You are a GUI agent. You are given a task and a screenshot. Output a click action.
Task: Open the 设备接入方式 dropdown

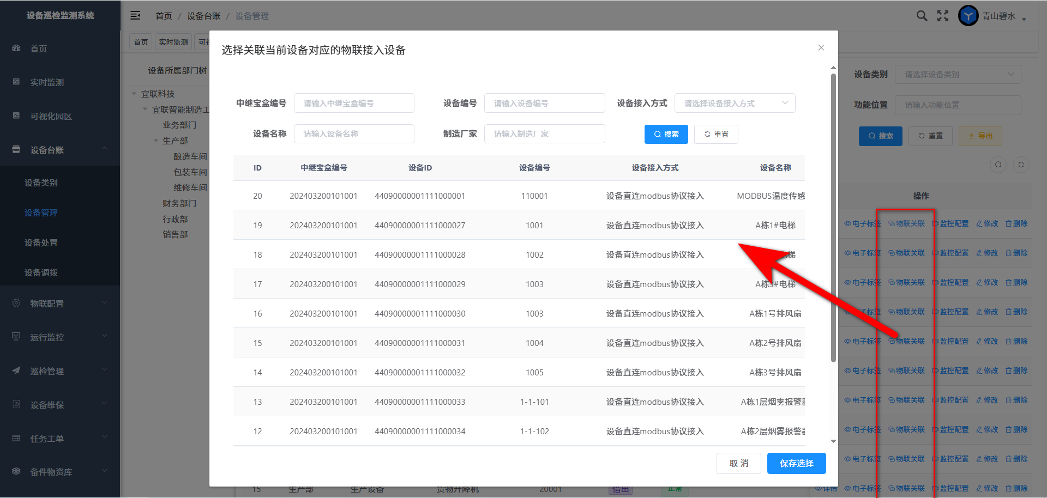tap(735, 103)
